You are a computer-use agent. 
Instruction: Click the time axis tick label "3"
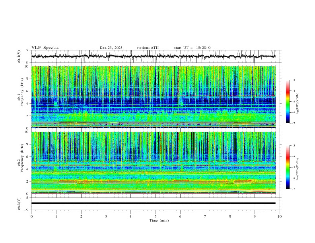106,216
